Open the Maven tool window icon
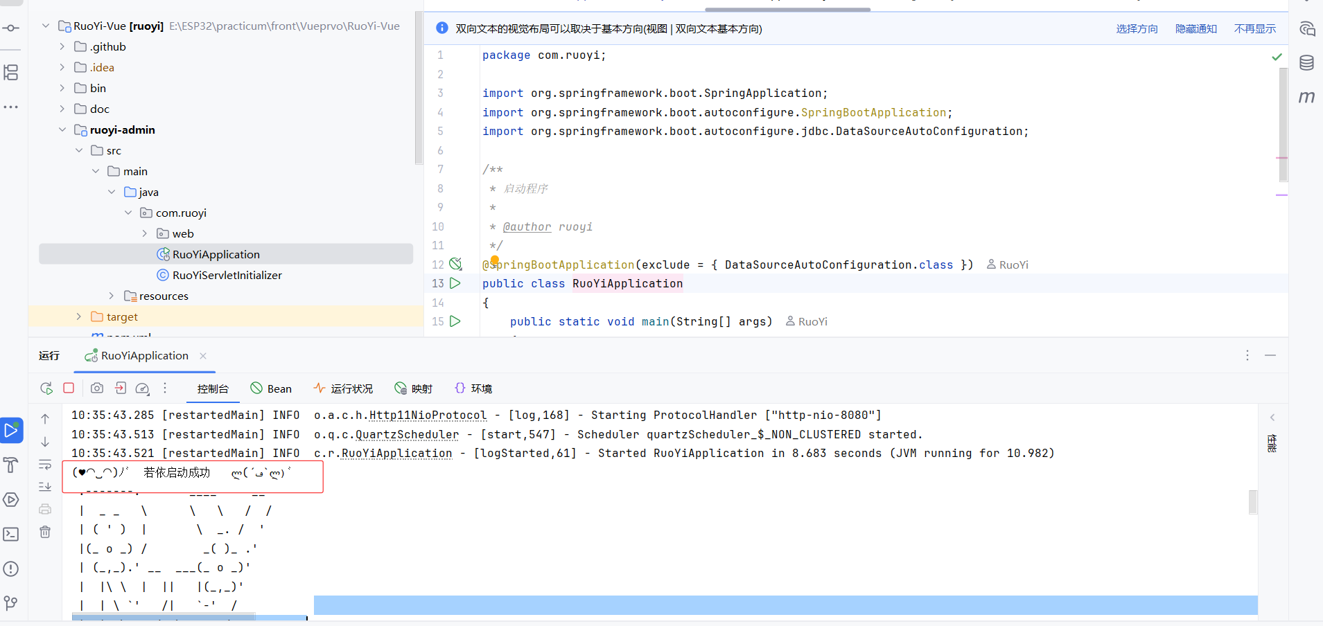Image resolution: width=1323 pixels, height=626 pixels. (x=1306, y=97)
